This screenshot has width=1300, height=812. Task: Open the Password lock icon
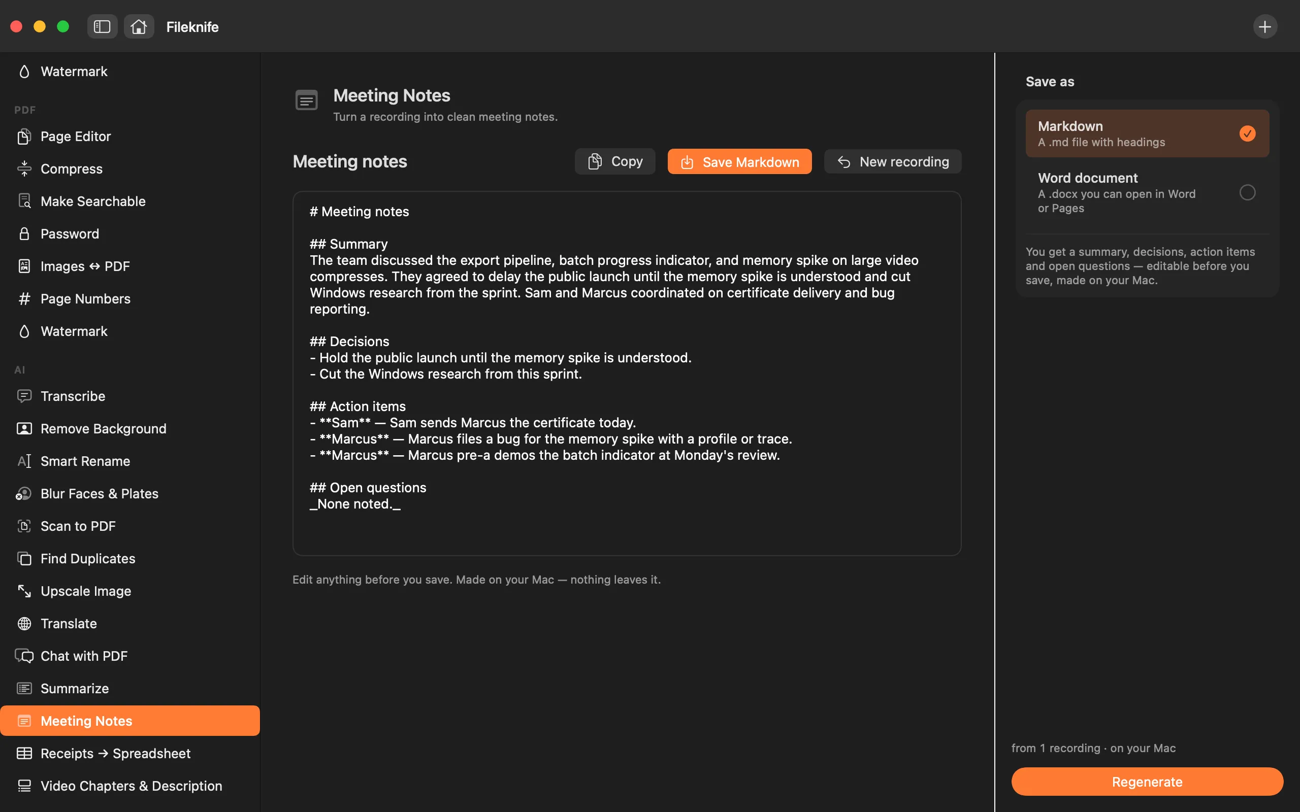point(24,233)
